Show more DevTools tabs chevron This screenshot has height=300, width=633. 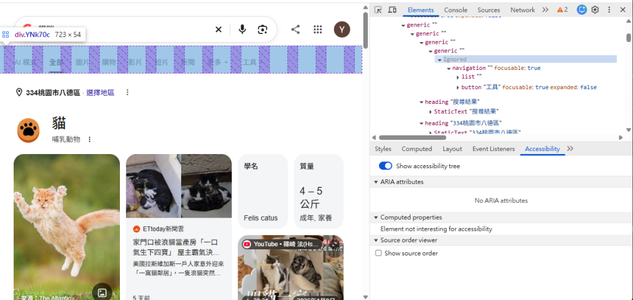point(545,10)
